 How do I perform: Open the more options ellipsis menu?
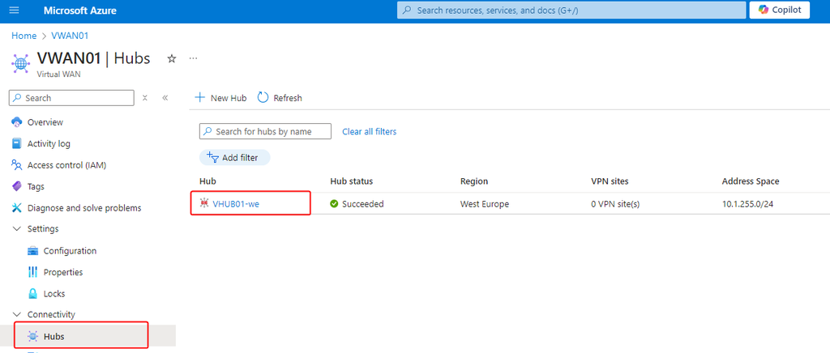click(193, 58)
